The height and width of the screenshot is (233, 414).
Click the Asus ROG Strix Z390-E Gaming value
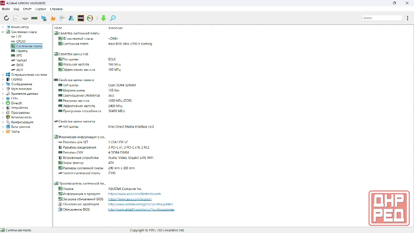(130, 43)
